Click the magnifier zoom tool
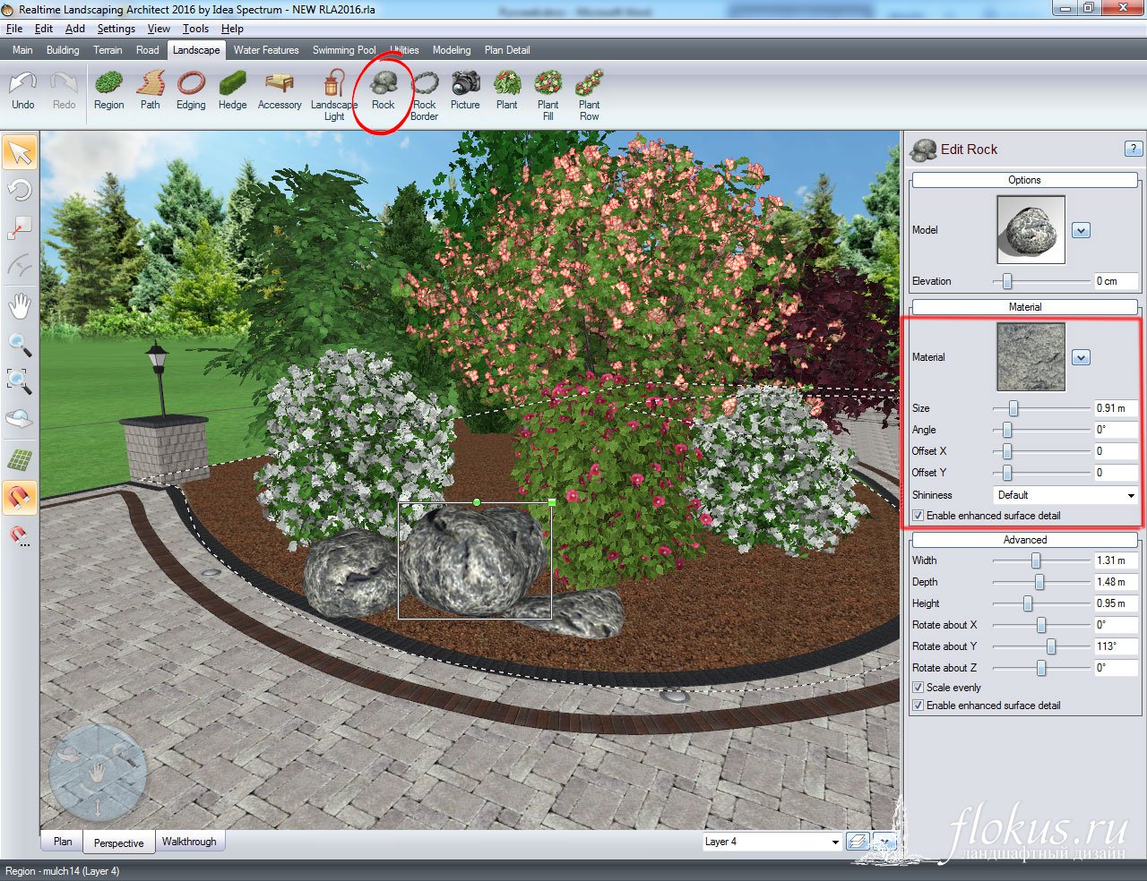1147x881 pixels. click(x=20, y=344)
